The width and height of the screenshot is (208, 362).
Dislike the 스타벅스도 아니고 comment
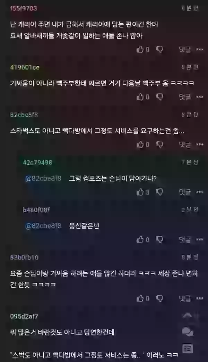point(159,144)
